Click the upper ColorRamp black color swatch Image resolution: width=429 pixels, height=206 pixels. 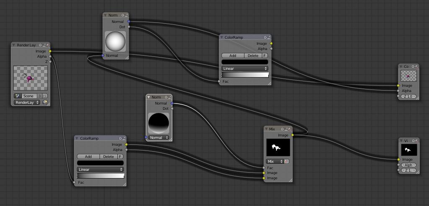pos(245,62)
